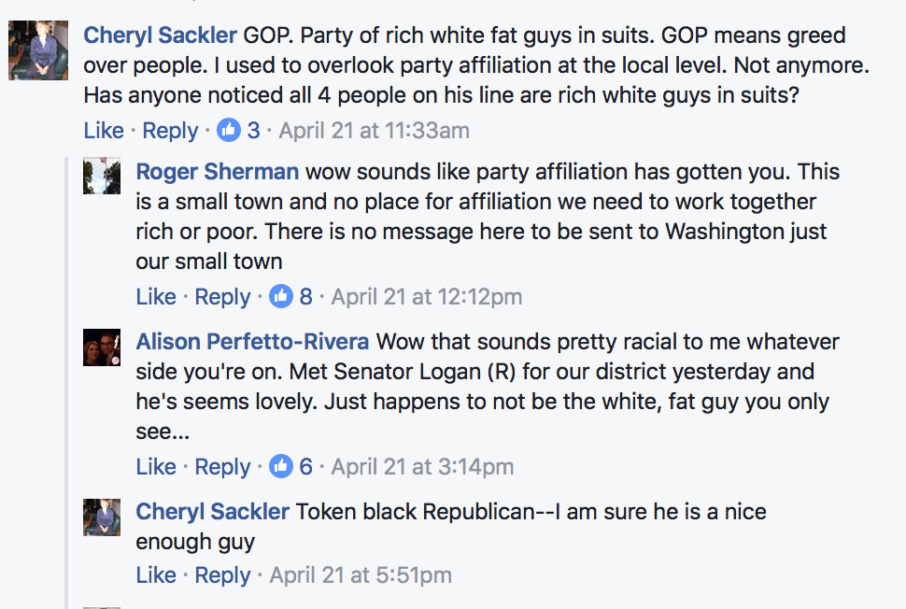
Task: Reply to Roger Sherman's comment
Action: (x=222, y=298)
